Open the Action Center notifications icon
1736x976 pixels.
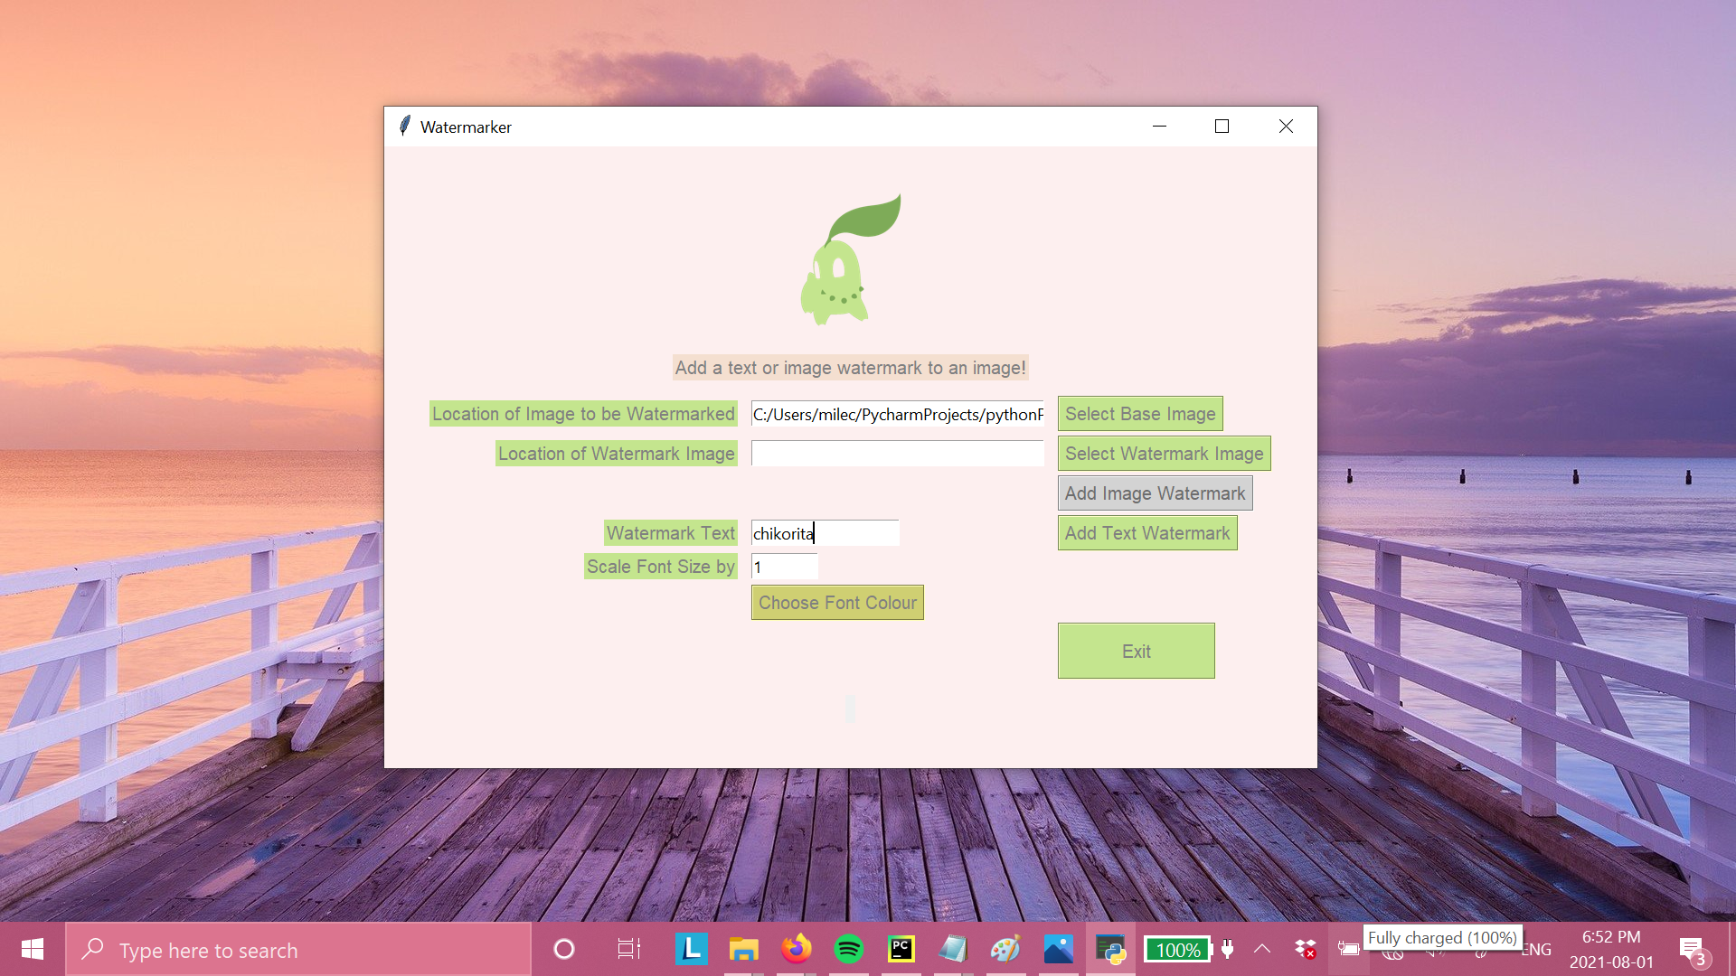click(1694, 950)
